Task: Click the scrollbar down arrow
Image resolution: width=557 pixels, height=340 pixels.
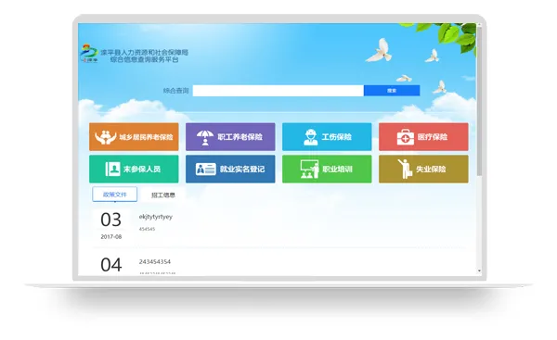Action: pos(479,271)
